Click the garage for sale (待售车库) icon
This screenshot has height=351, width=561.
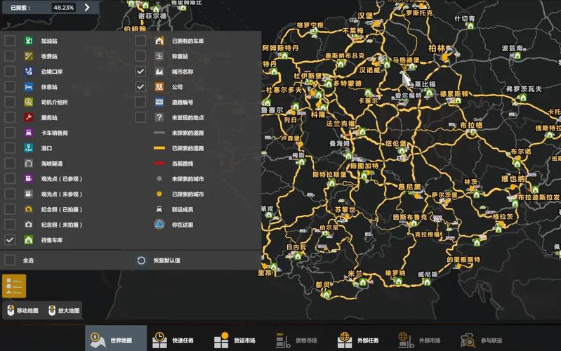click(x=29, y=240)
